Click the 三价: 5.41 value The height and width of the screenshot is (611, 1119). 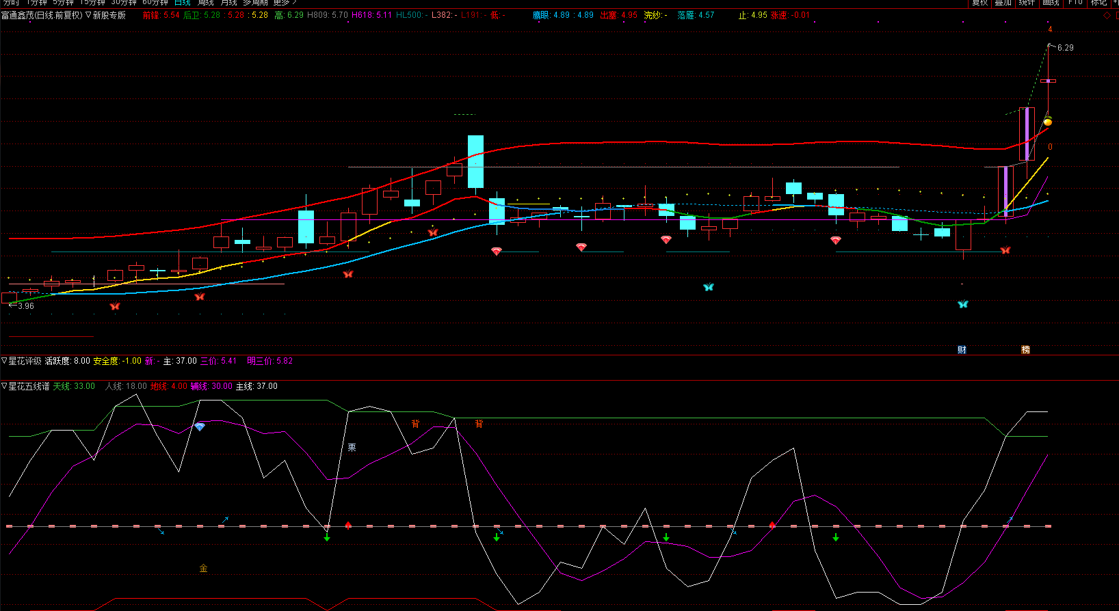(x=218, y=361)
